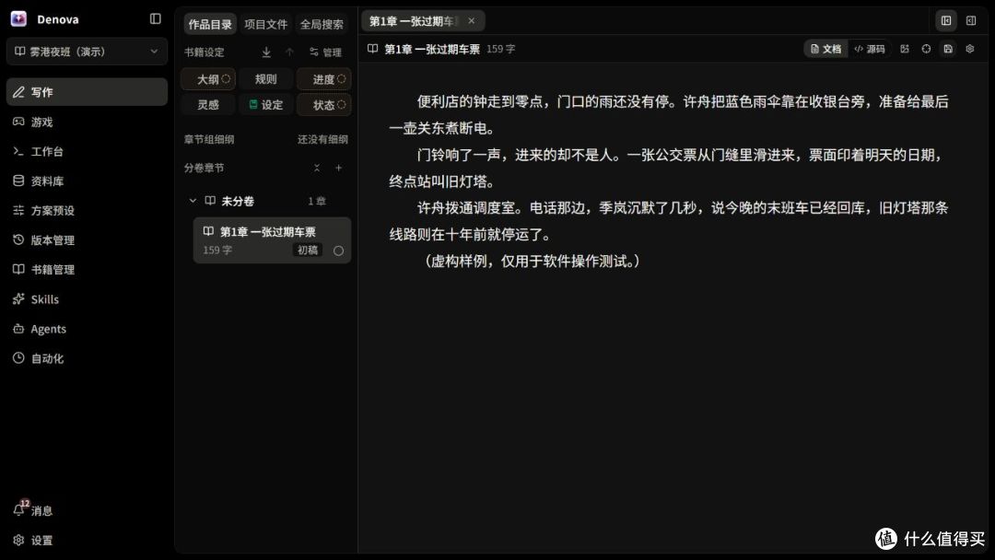Click the 初稿 status tag on chapter
The height and width of the screenshot is (560, 995).
[308, 250]
